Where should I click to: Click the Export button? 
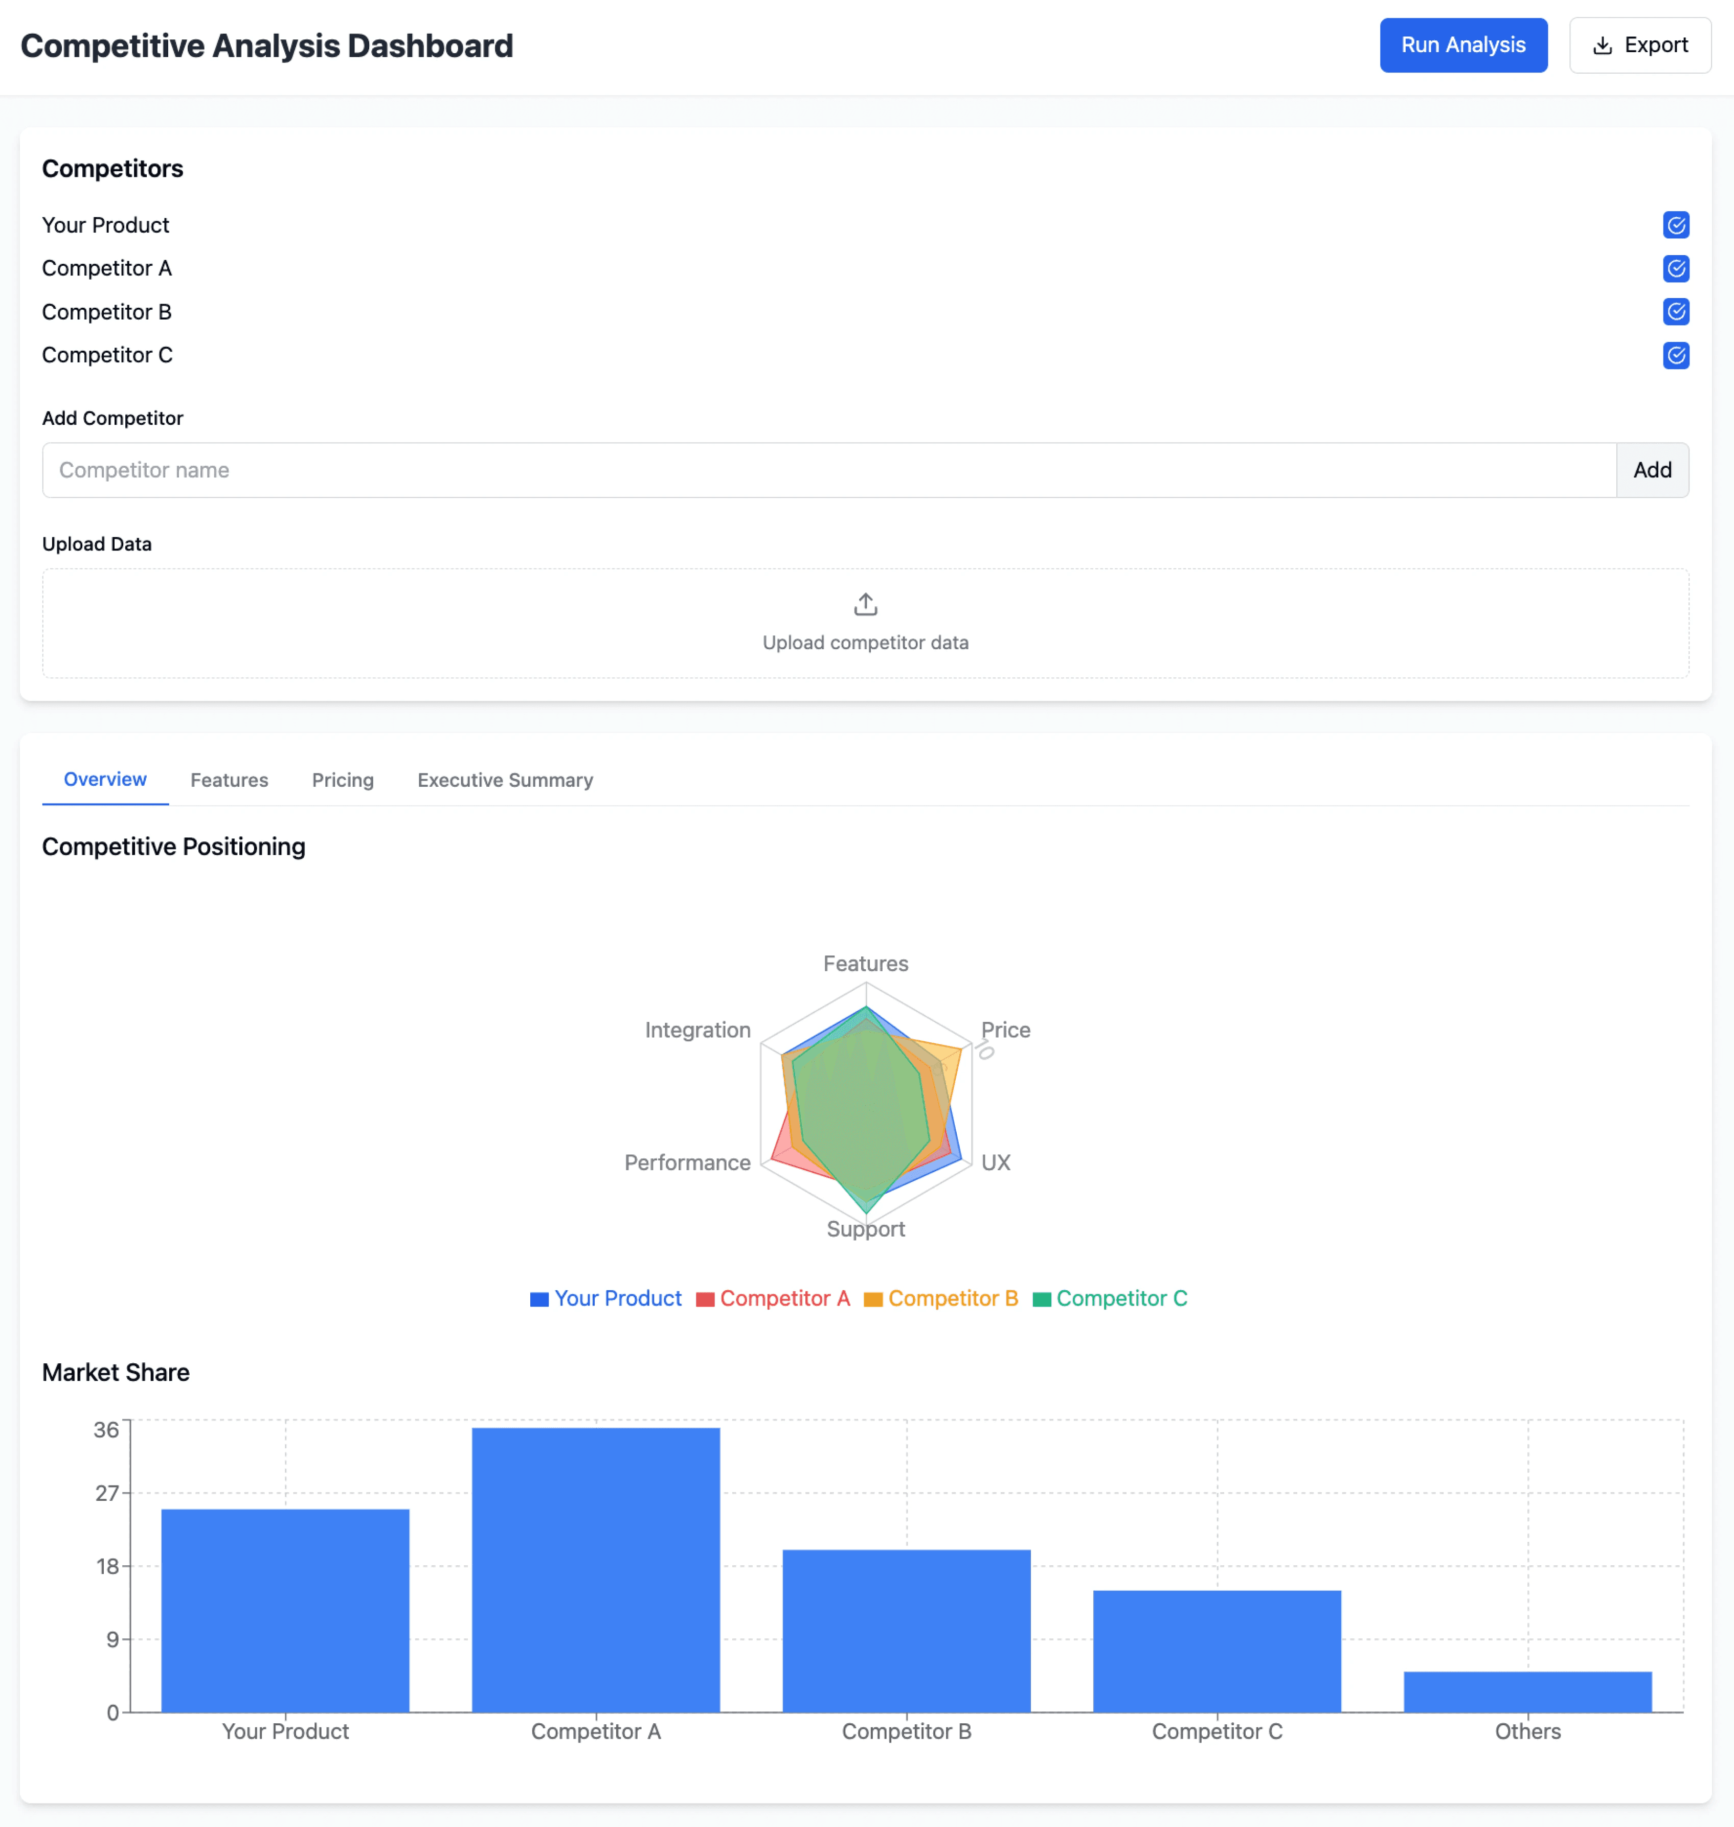pos(1640,45)
